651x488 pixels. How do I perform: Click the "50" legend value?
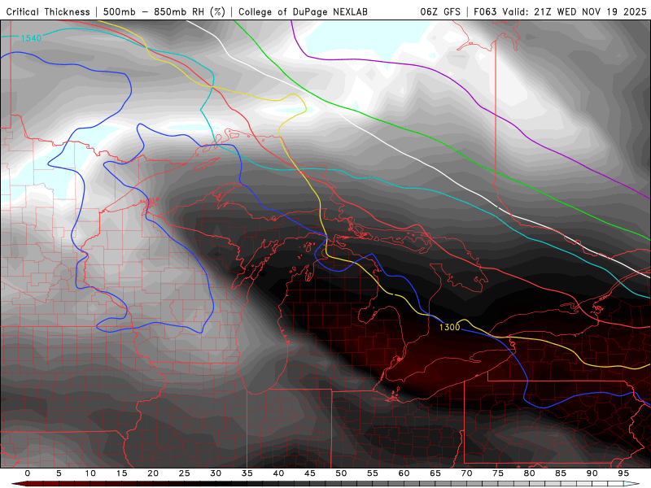point(341,473)
